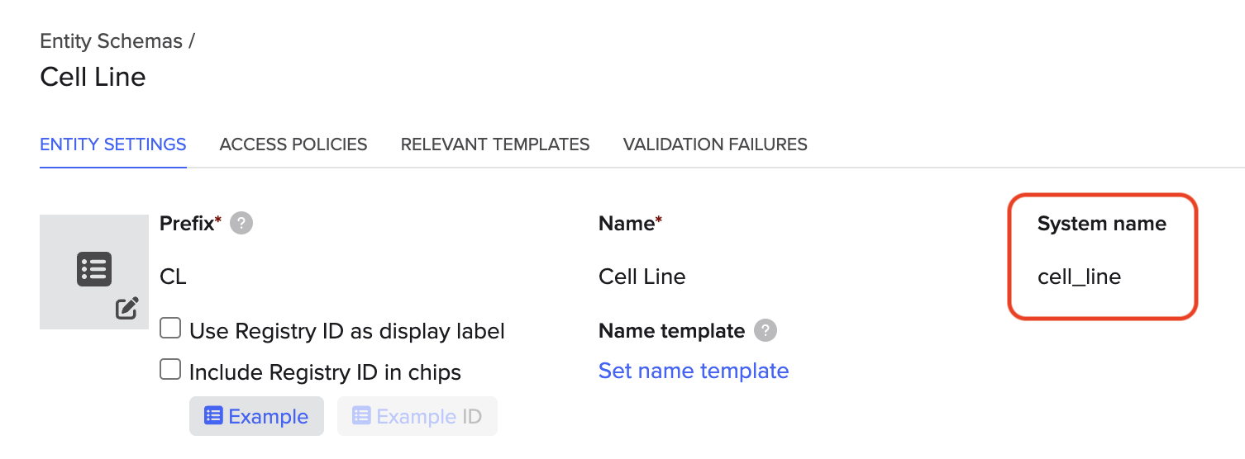Enable Use Registry ID as display label
The width and height of the screenshot is (1245, 459).
pyautogui.click(x=170, y=329)
